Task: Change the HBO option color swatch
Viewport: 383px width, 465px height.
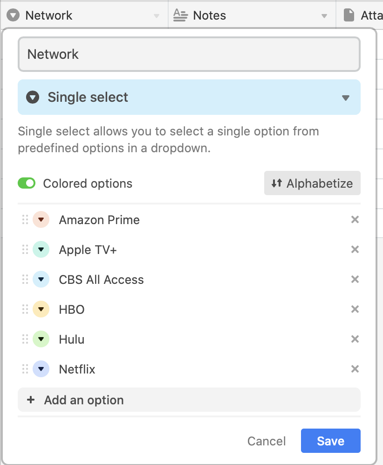Action: [41, 310]
